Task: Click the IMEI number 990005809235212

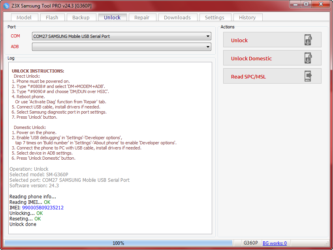Action: tap(43, 207)
